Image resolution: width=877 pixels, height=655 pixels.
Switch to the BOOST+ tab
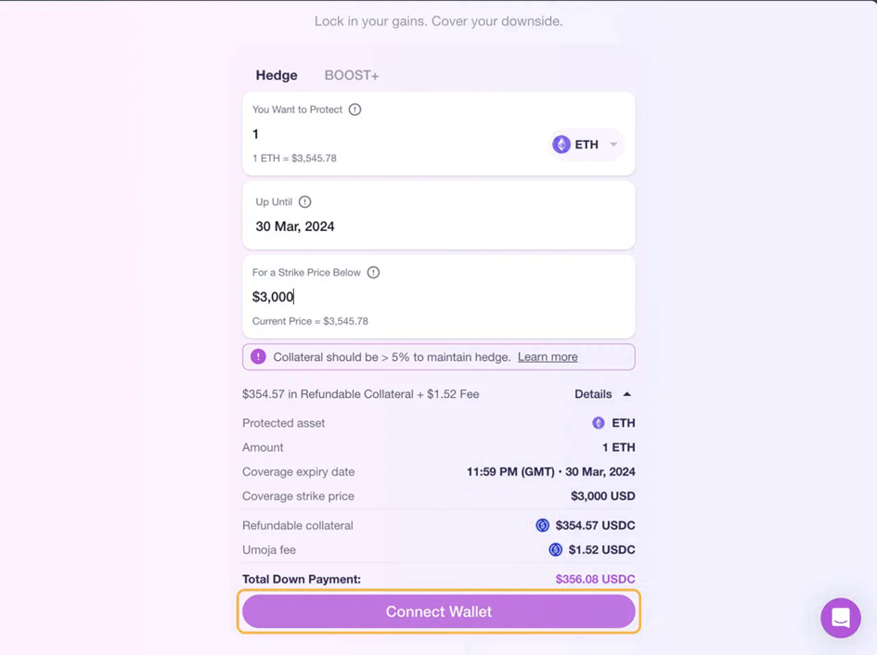[352, 75]
